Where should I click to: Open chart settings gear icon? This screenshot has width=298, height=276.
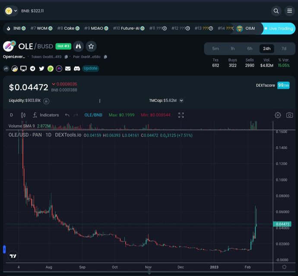tap(278, 115)
